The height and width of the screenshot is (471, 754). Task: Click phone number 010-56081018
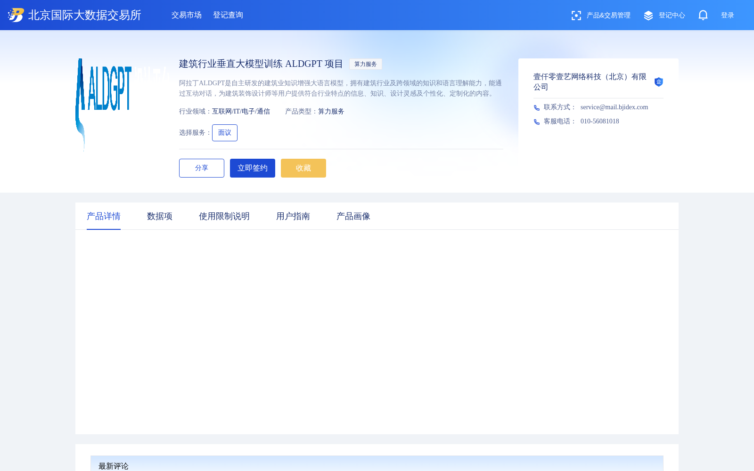pyautogui.click(x=600, y=122)
